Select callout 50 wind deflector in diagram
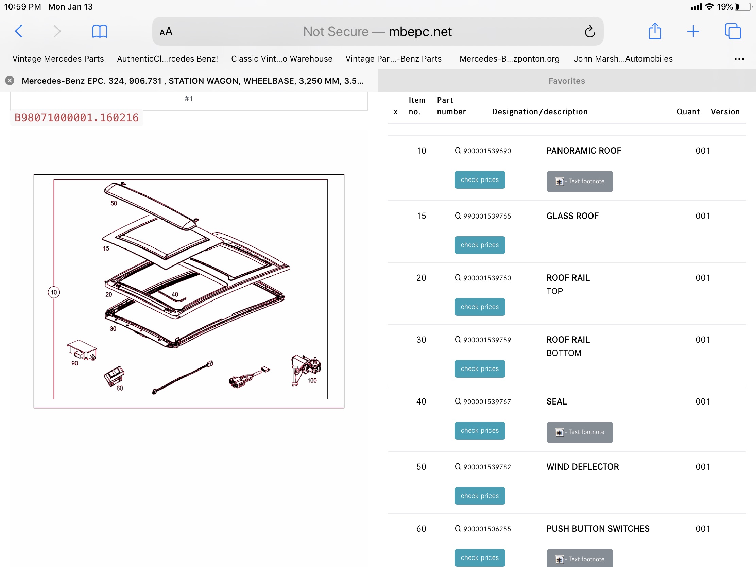Image resolution: width=756 pixels, height=567 pixels. click(x=114, y=203)
